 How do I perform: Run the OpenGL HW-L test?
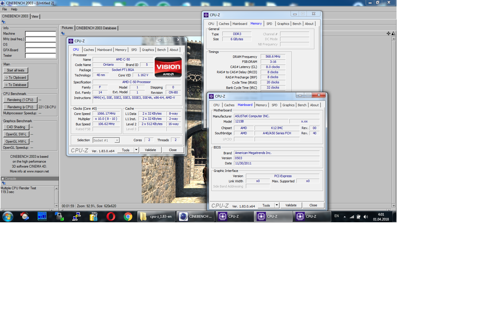point(16,142)
